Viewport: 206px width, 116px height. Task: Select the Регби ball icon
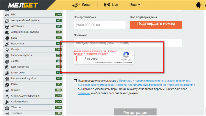[x=7, y=85]
